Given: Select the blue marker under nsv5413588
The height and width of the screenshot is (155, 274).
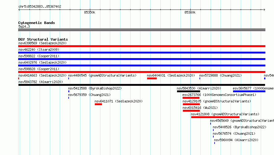Looking at the screenshot, I should [69, 91].
